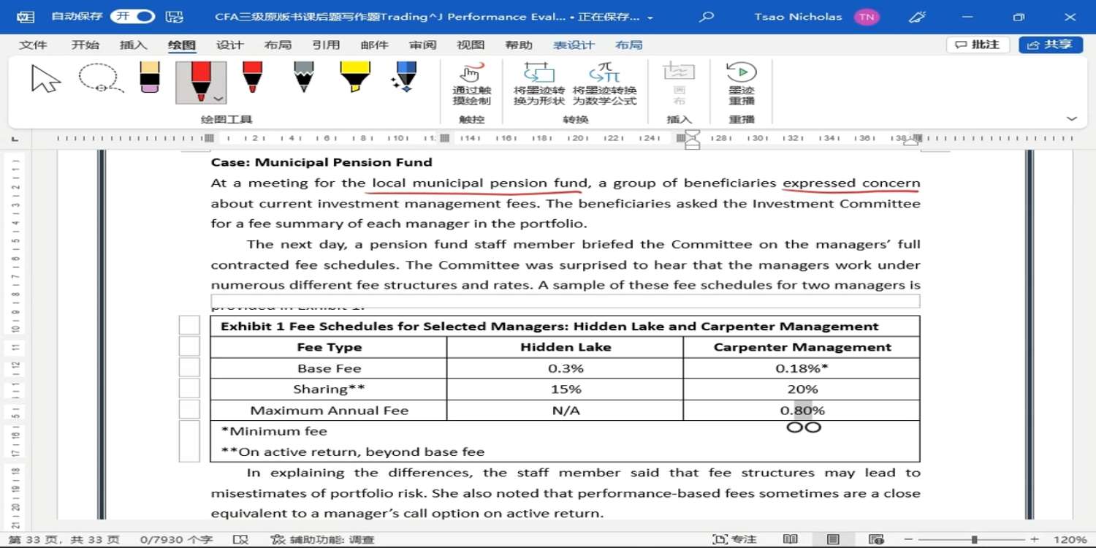This screenshot has width=1096, height=548.
Task: Switch to Web Layout view icon
Action: [x=876, y=539]
